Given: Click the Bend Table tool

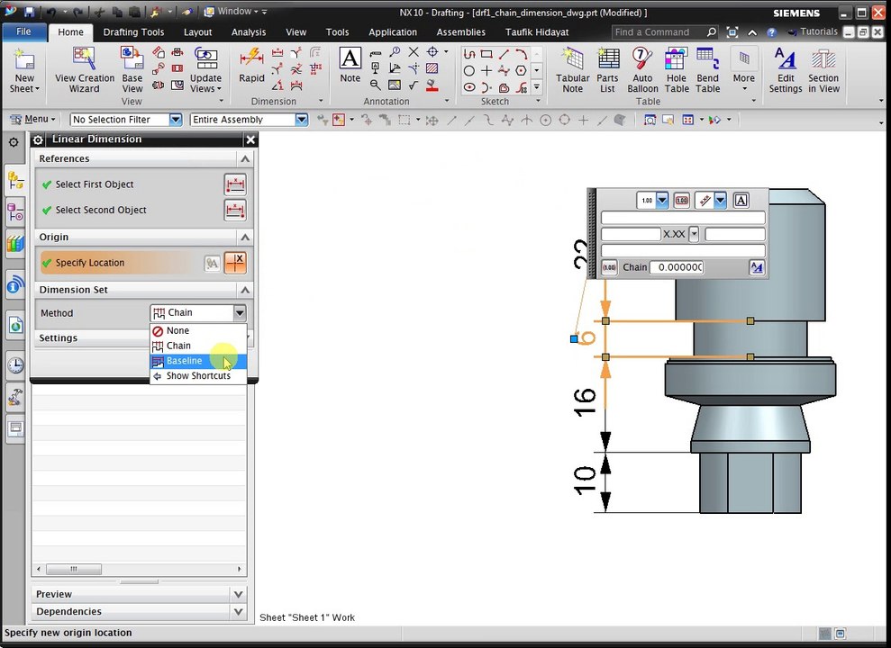Looking at the screenshot, I should 707,70.
